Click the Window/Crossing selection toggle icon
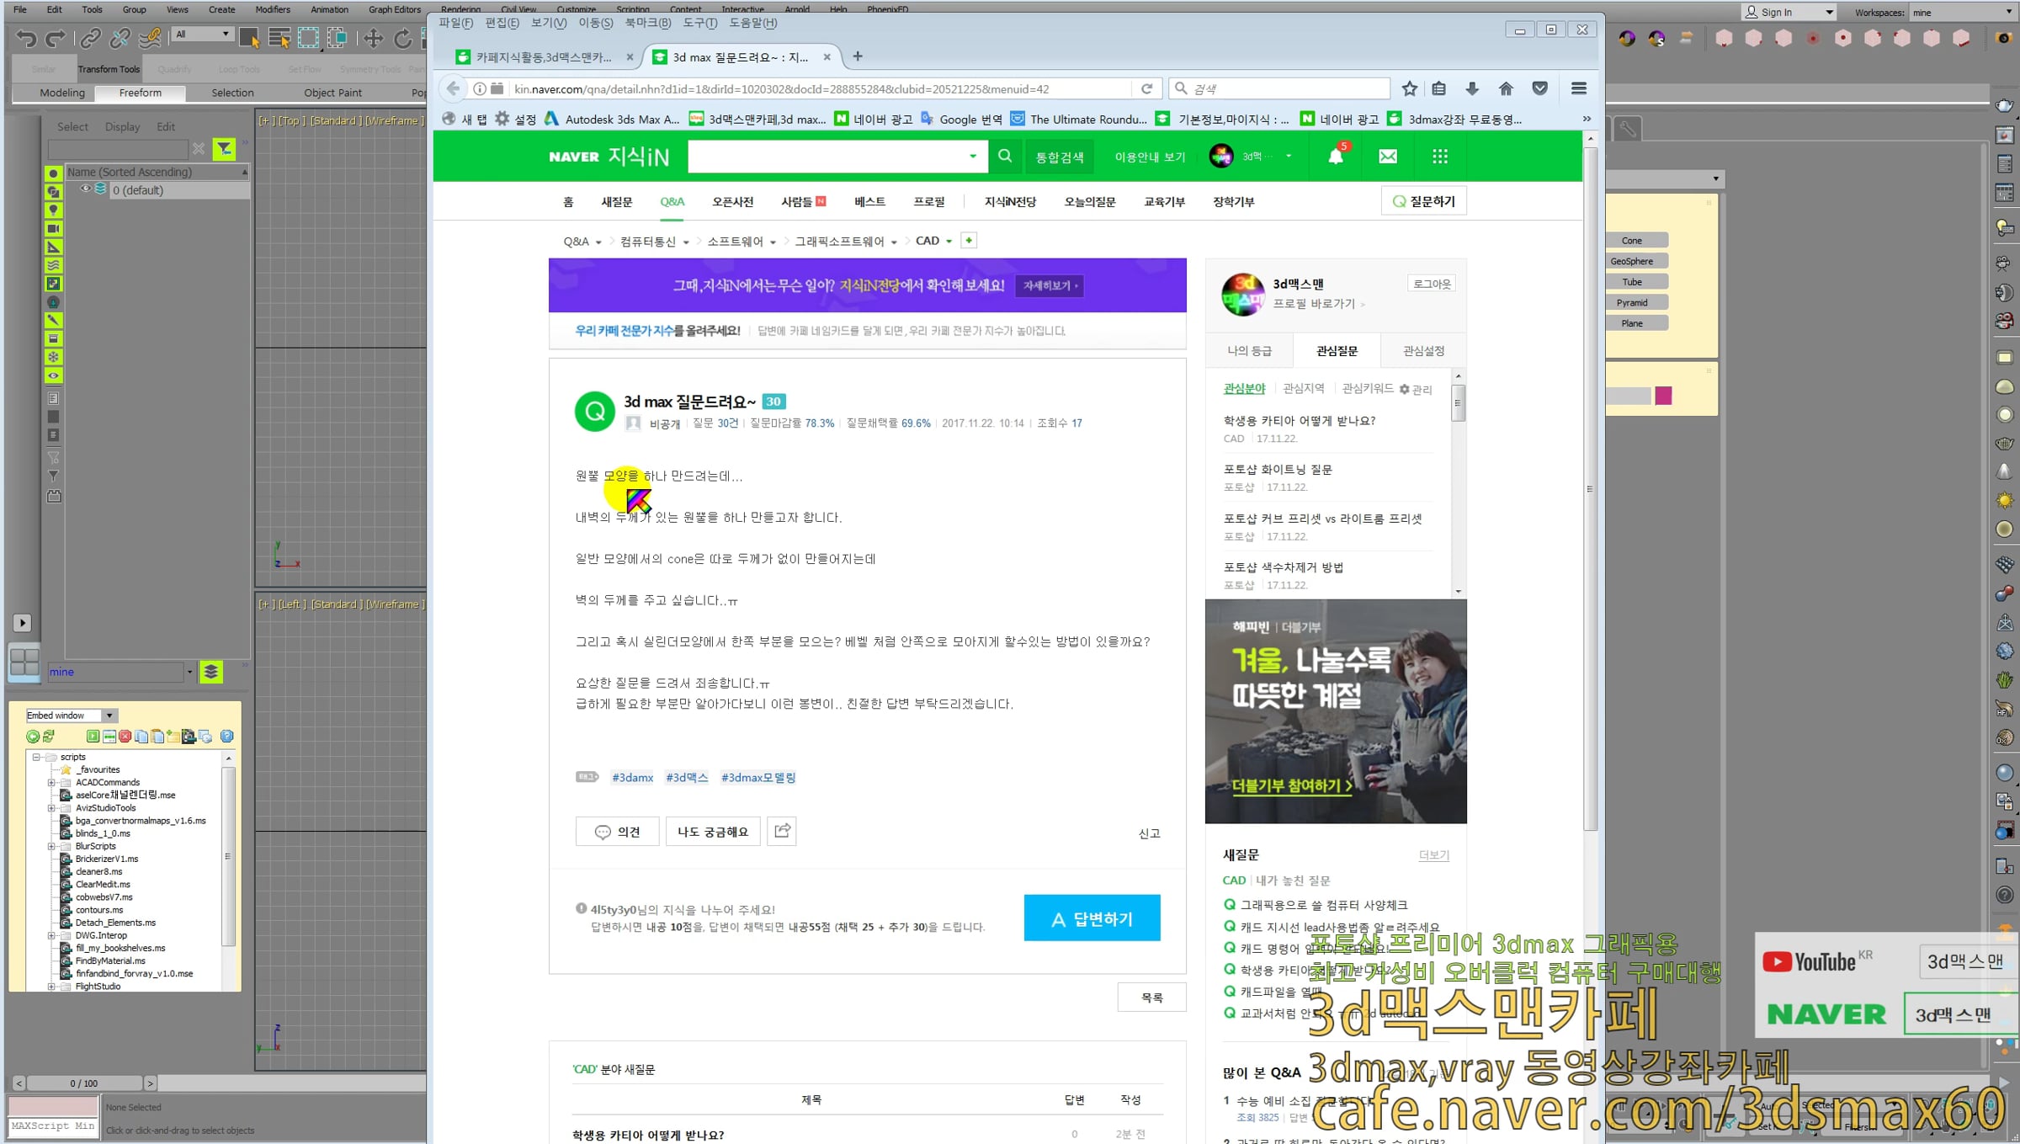Image resolution: width=2020 pixels, height=1144 pixels. click(x=337, y=39)
